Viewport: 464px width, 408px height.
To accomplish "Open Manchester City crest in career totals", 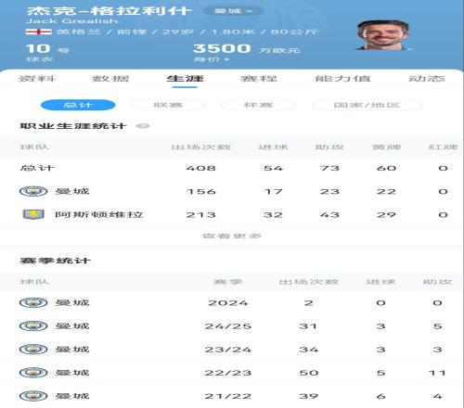I will pos(33,191).
